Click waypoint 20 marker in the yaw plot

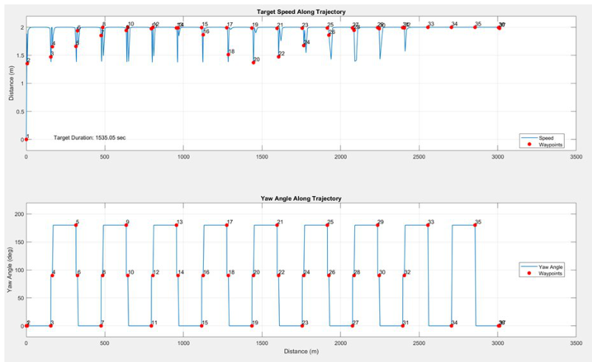[253, 275]
